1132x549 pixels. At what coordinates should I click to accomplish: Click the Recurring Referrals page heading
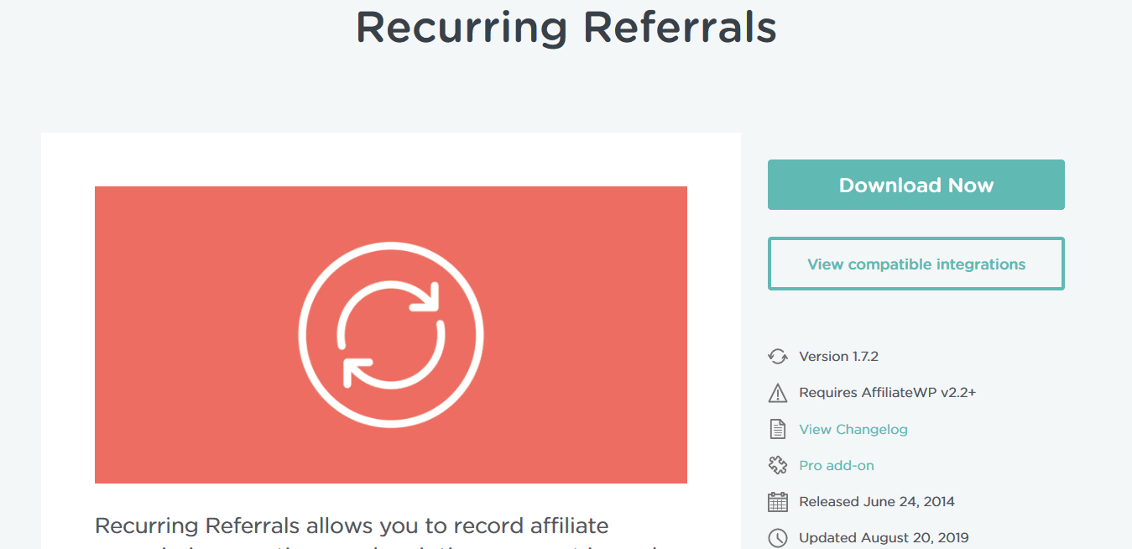coord(566,27)
